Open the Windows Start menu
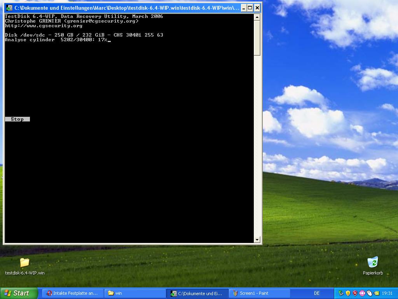Viewport: 398px width, 299px height. [x=19, y=293]
